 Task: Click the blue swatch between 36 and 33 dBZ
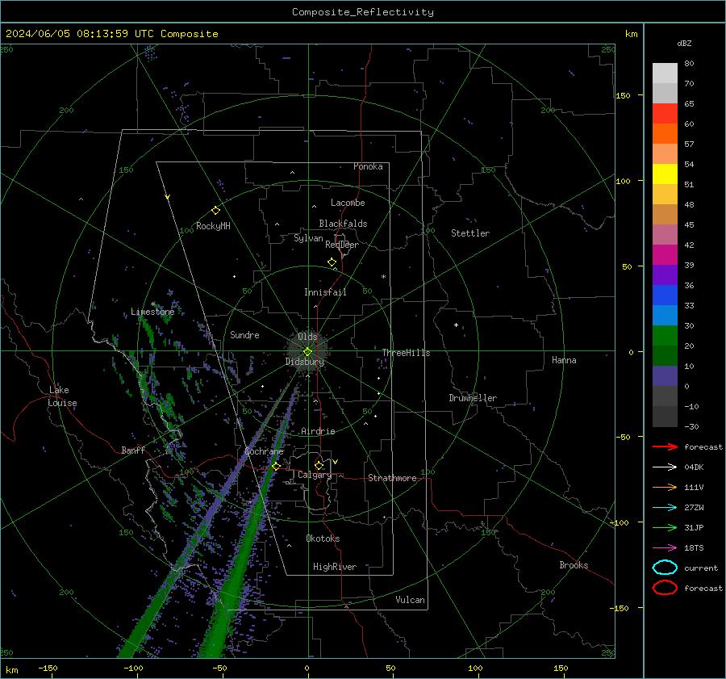coord(665,295)
